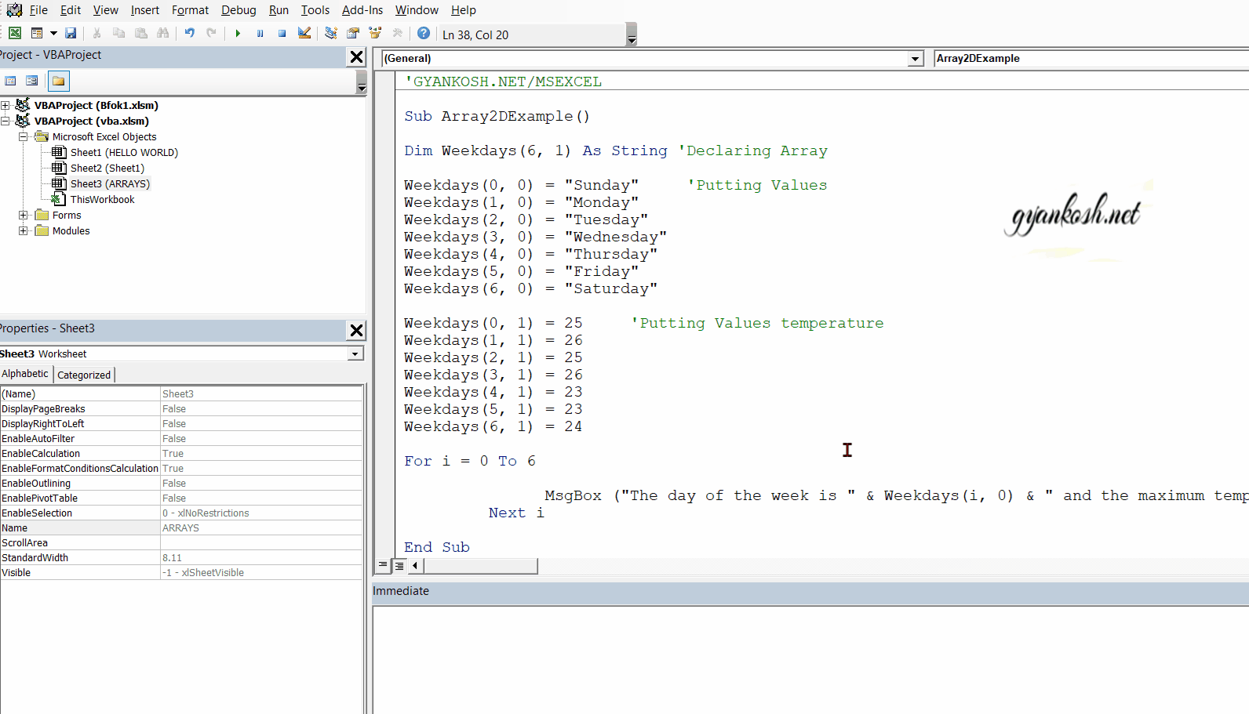Open the Insert object dropdown arrow in toolbar

coord(53,33)
